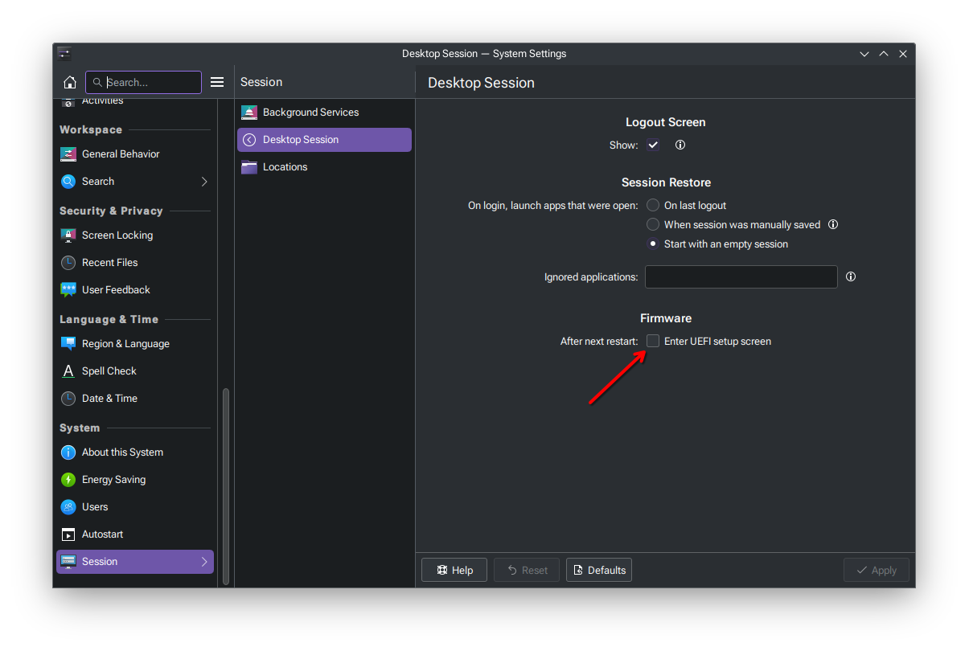Click inside the Ignored applications text field
Viewport: 969px width, 651px height.
[x=741, y=276]
